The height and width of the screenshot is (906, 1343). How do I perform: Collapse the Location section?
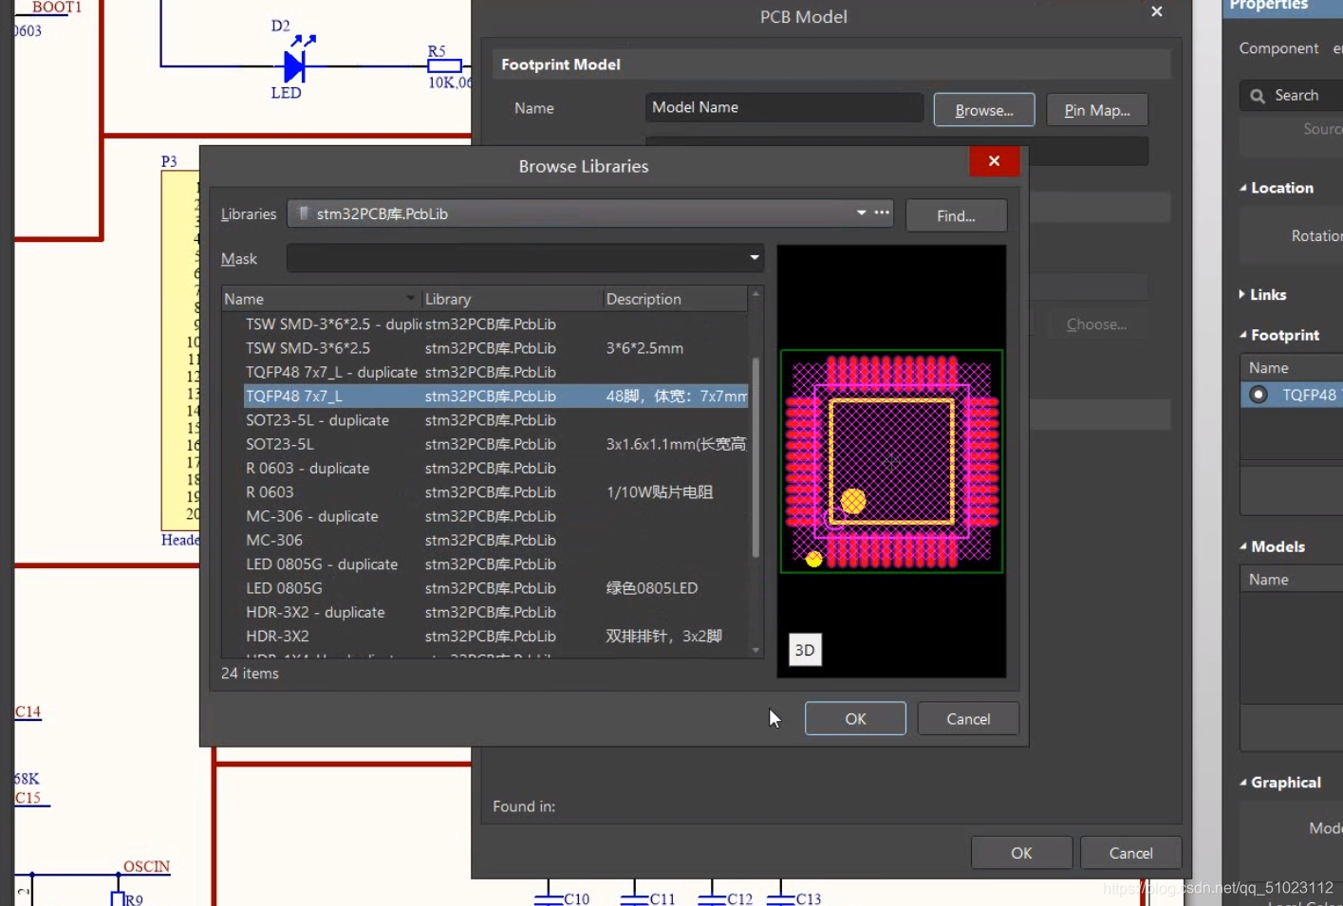click(1243, 188)
